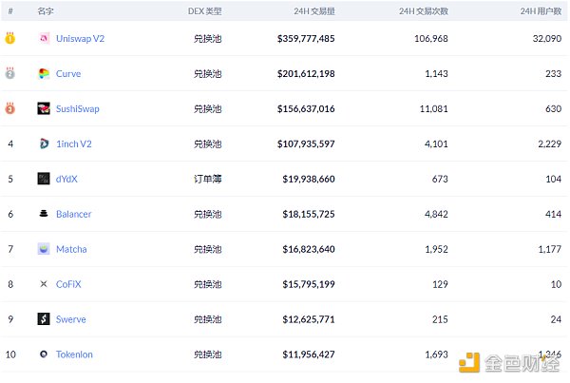This screenshot has width=570, height=383.
Task: Sort by the 名字 column header
Action: [46, 11]
